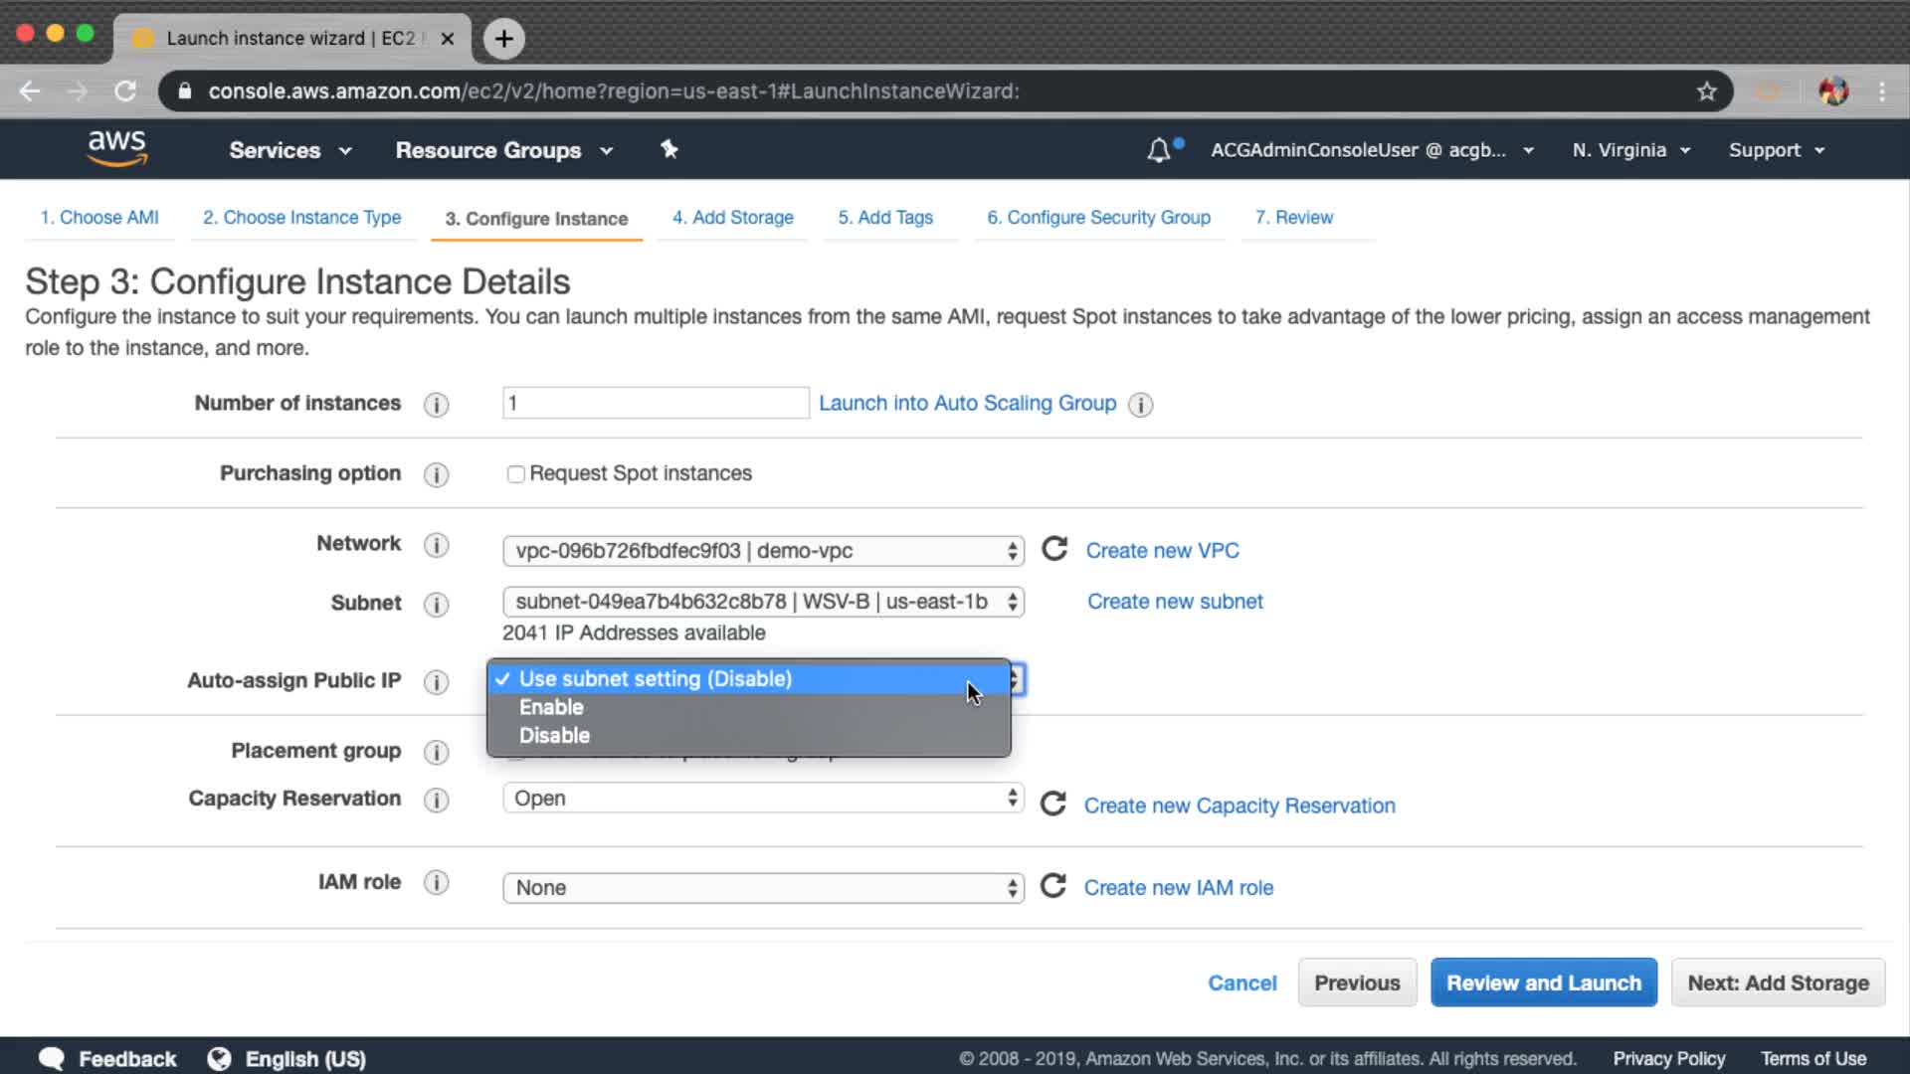1910x1074 pixels.
Task: Click the pin shortcuts star icon
Action: [x=668, y=149]
